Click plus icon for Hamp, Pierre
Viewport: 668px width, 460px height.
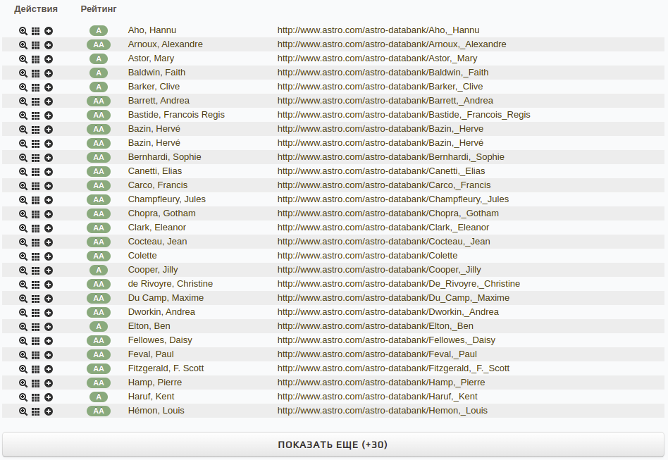pyautogui.click(x=49, y=383)
